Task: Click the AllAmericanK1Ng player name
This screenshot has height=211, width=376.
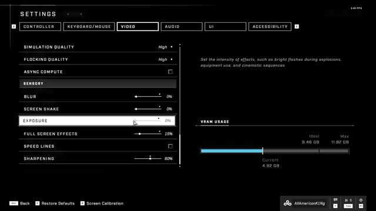Action: pos(310,203)
